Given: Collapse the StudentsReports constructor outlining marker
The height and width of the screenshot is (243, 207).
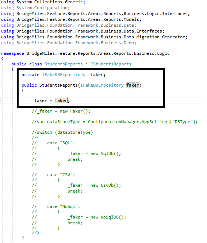Looking at the screenshot, I should (0, 85).
